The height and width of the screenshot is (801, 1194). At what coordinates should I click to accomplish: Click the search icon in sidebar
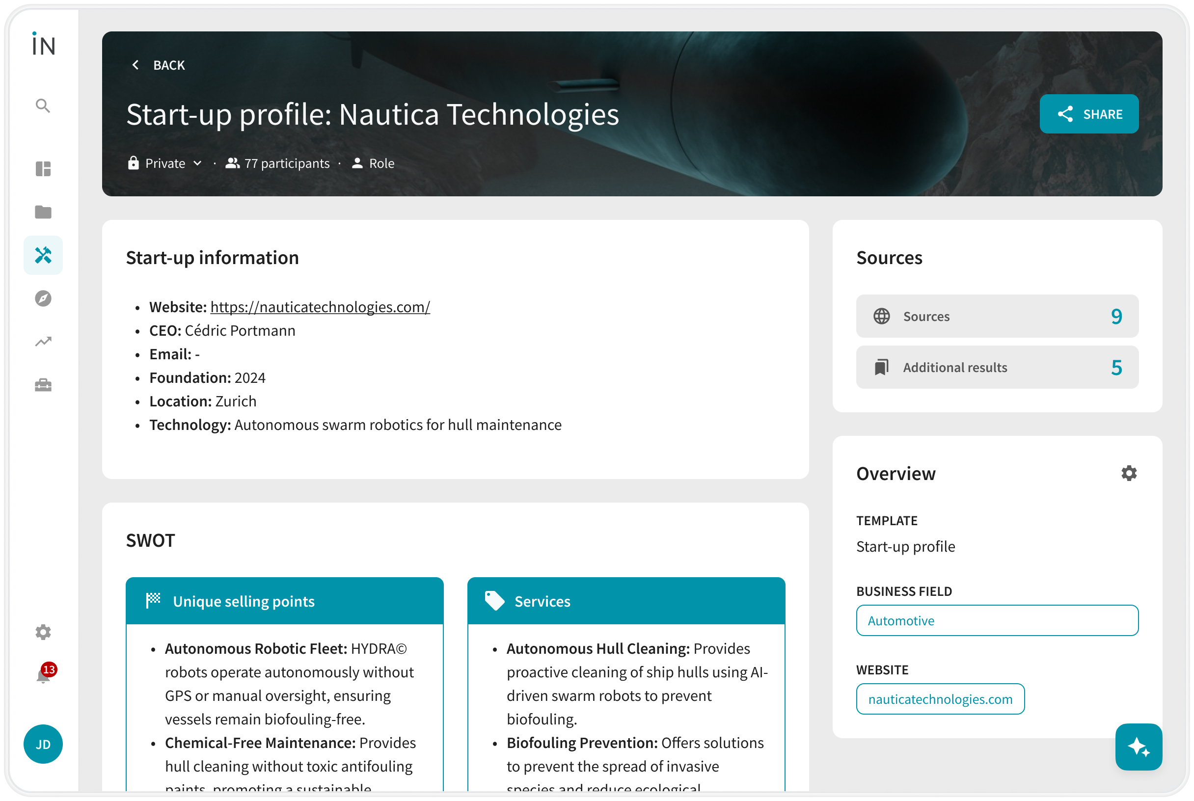[43, 106]
